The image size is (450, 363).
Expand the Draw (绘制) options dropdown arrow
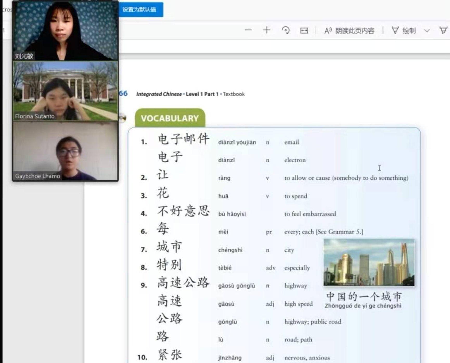pos(427,31)
